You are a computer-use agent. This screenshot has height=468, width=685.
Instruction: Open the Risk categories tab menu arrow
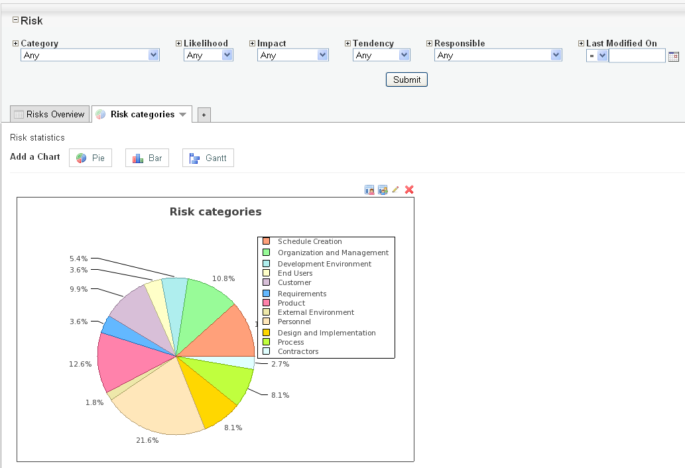pos(183,115)
